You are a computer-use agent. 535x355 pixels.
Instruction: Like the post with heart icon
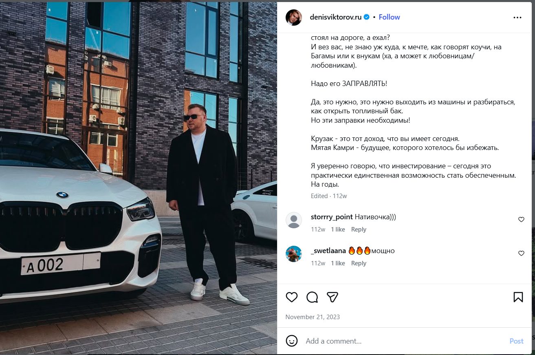point(292,297)
